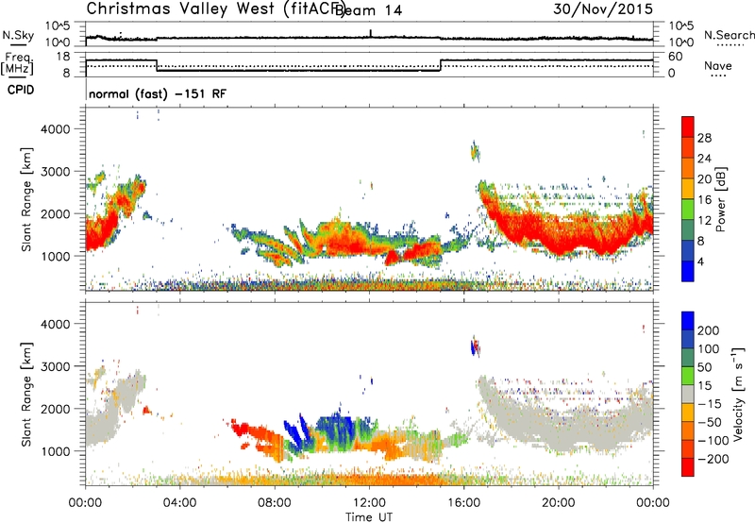Click the 'N.Search' label

click(x=729, y=35)
